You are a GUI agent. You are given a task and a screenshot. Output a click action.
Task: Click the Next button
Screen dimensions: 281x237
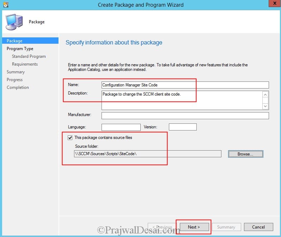click(194, 227)
